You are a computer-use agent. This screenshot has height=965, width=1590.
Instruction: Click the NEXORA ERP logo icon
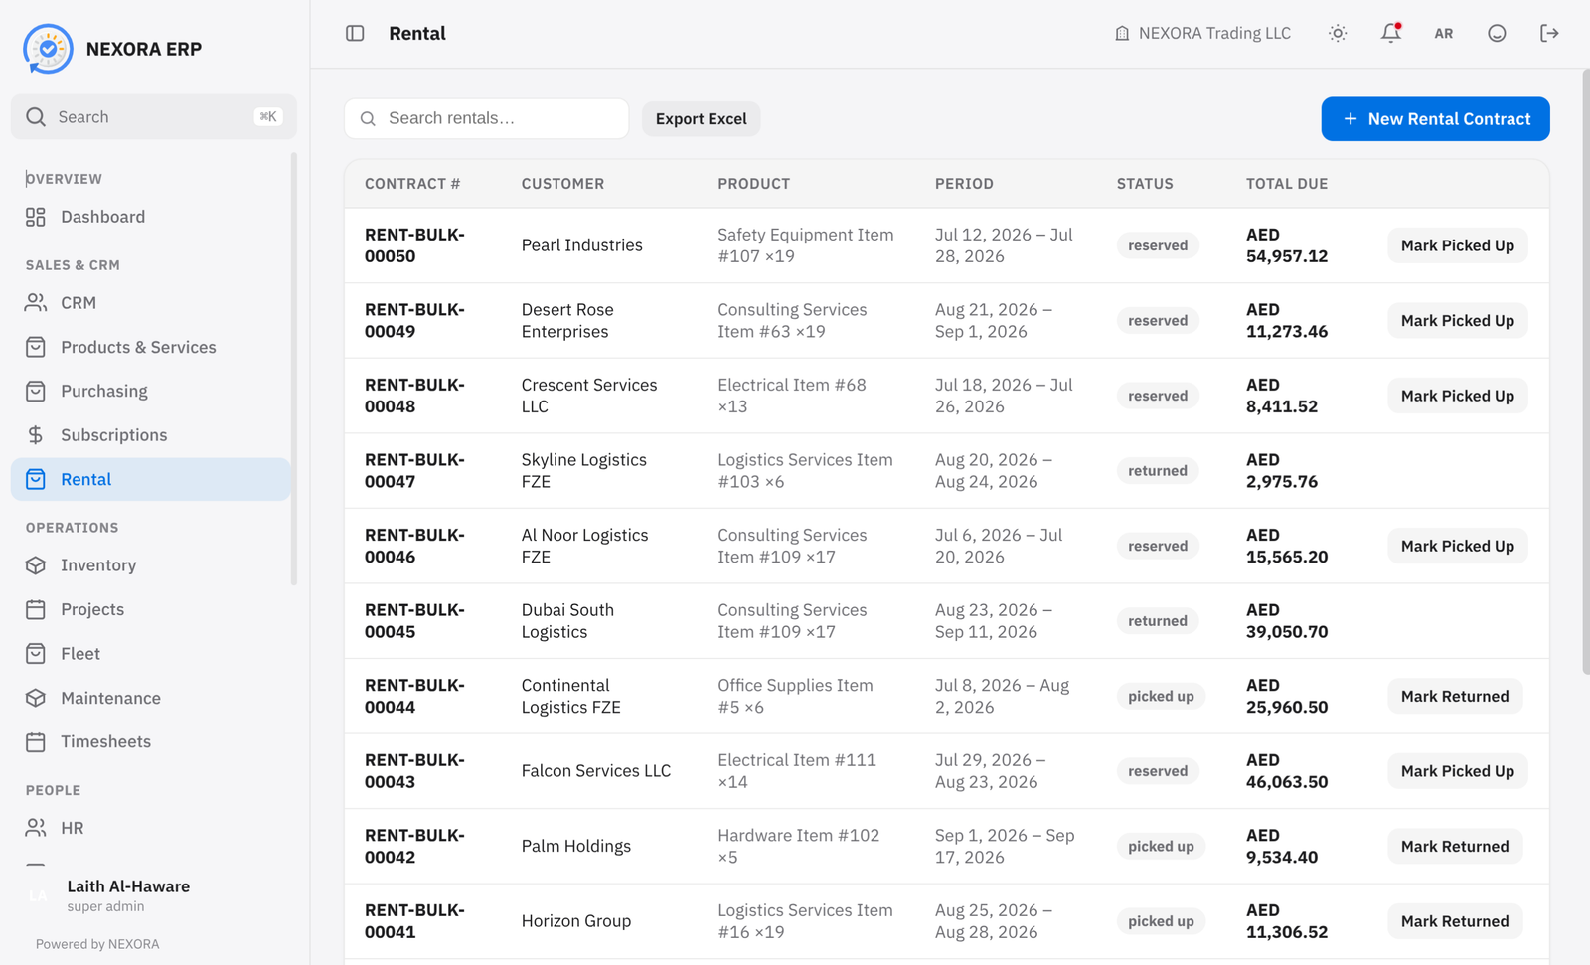click(48, 49)
